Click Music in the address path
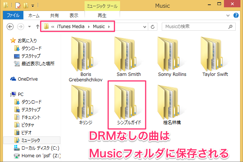 click(99, 27)
